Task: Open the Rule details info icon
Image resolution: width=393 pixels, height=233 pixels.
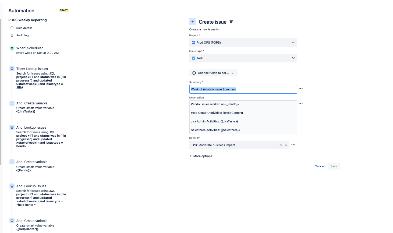Action: pos(12,28)
